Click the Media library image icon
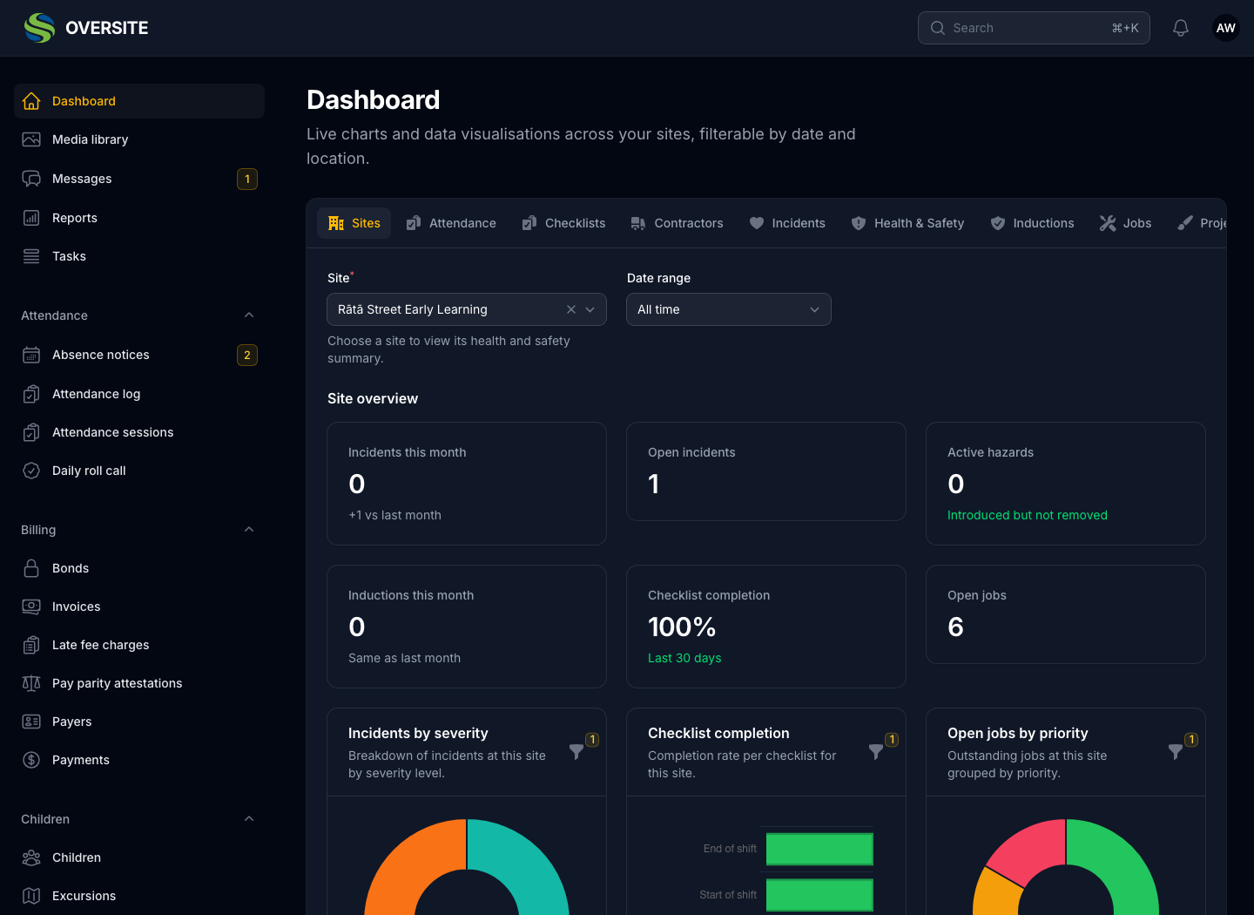1254x915 pixels. (x=31, y=139)
